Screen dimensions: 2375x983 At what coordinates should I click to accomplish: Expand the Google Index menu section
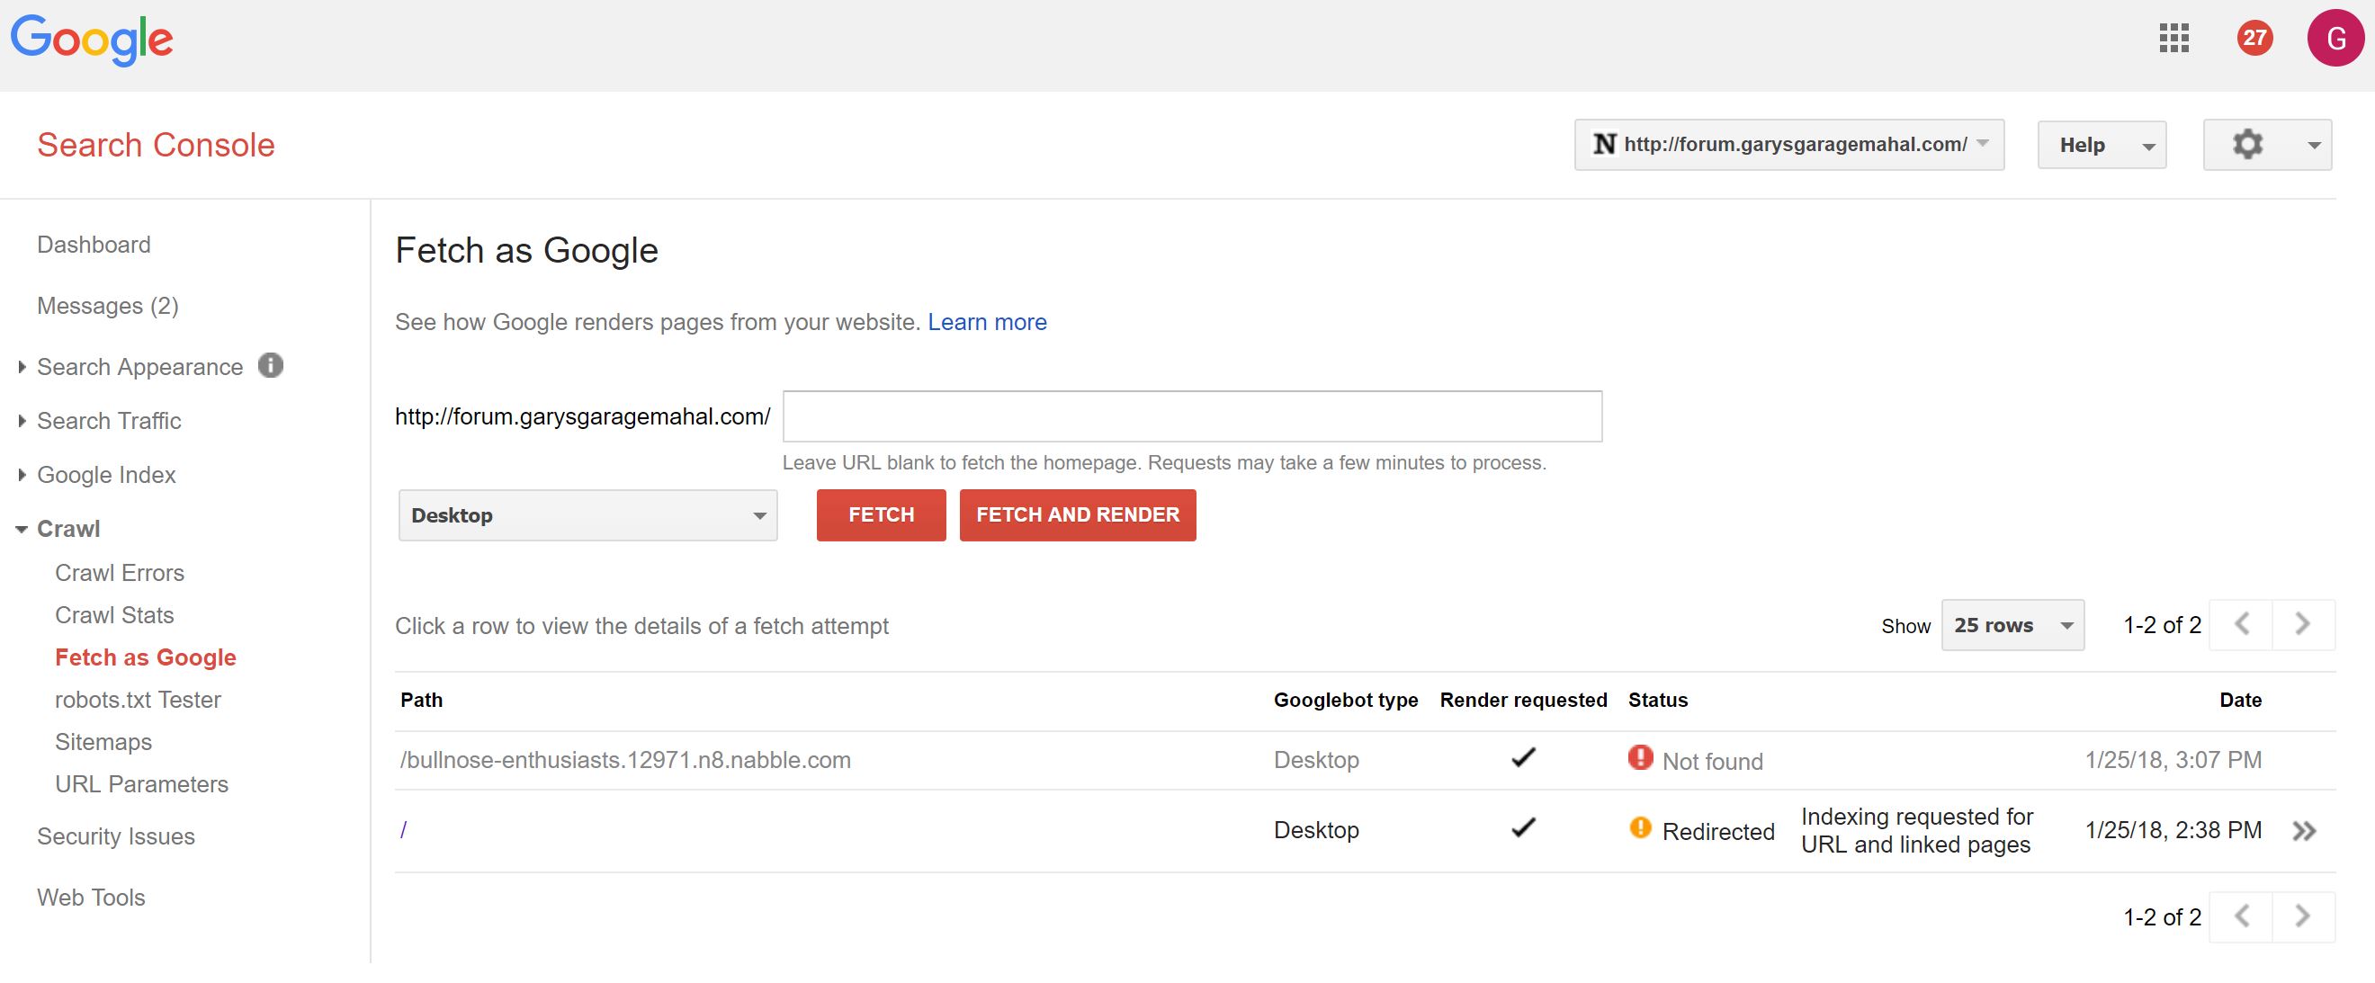106,476
